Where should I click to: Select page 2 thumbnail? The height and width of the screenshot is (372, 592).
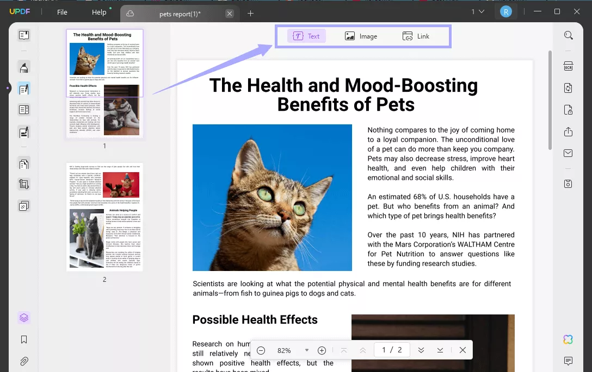[x=104, y=217]
